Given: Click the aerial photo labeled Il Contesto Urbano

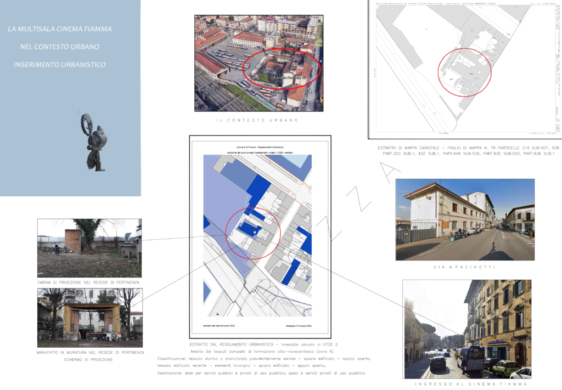Looking at the screenshot, I should point(259,63).
